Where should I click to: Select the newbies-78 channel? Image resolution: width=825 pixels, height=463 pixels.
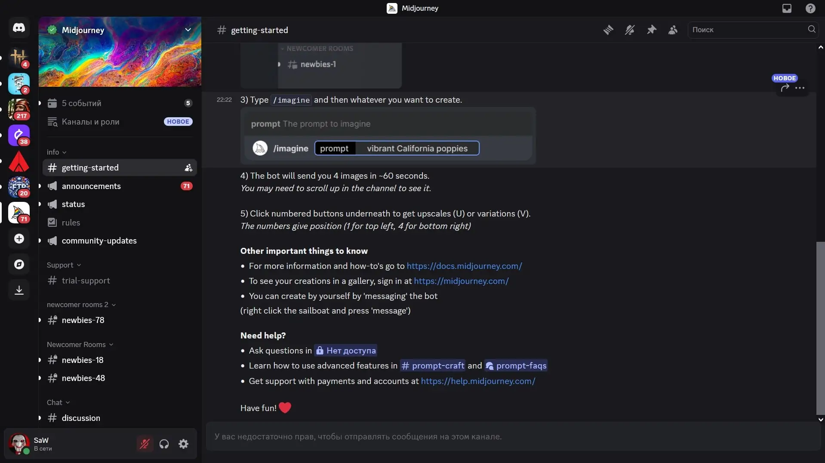pos(83,320)
